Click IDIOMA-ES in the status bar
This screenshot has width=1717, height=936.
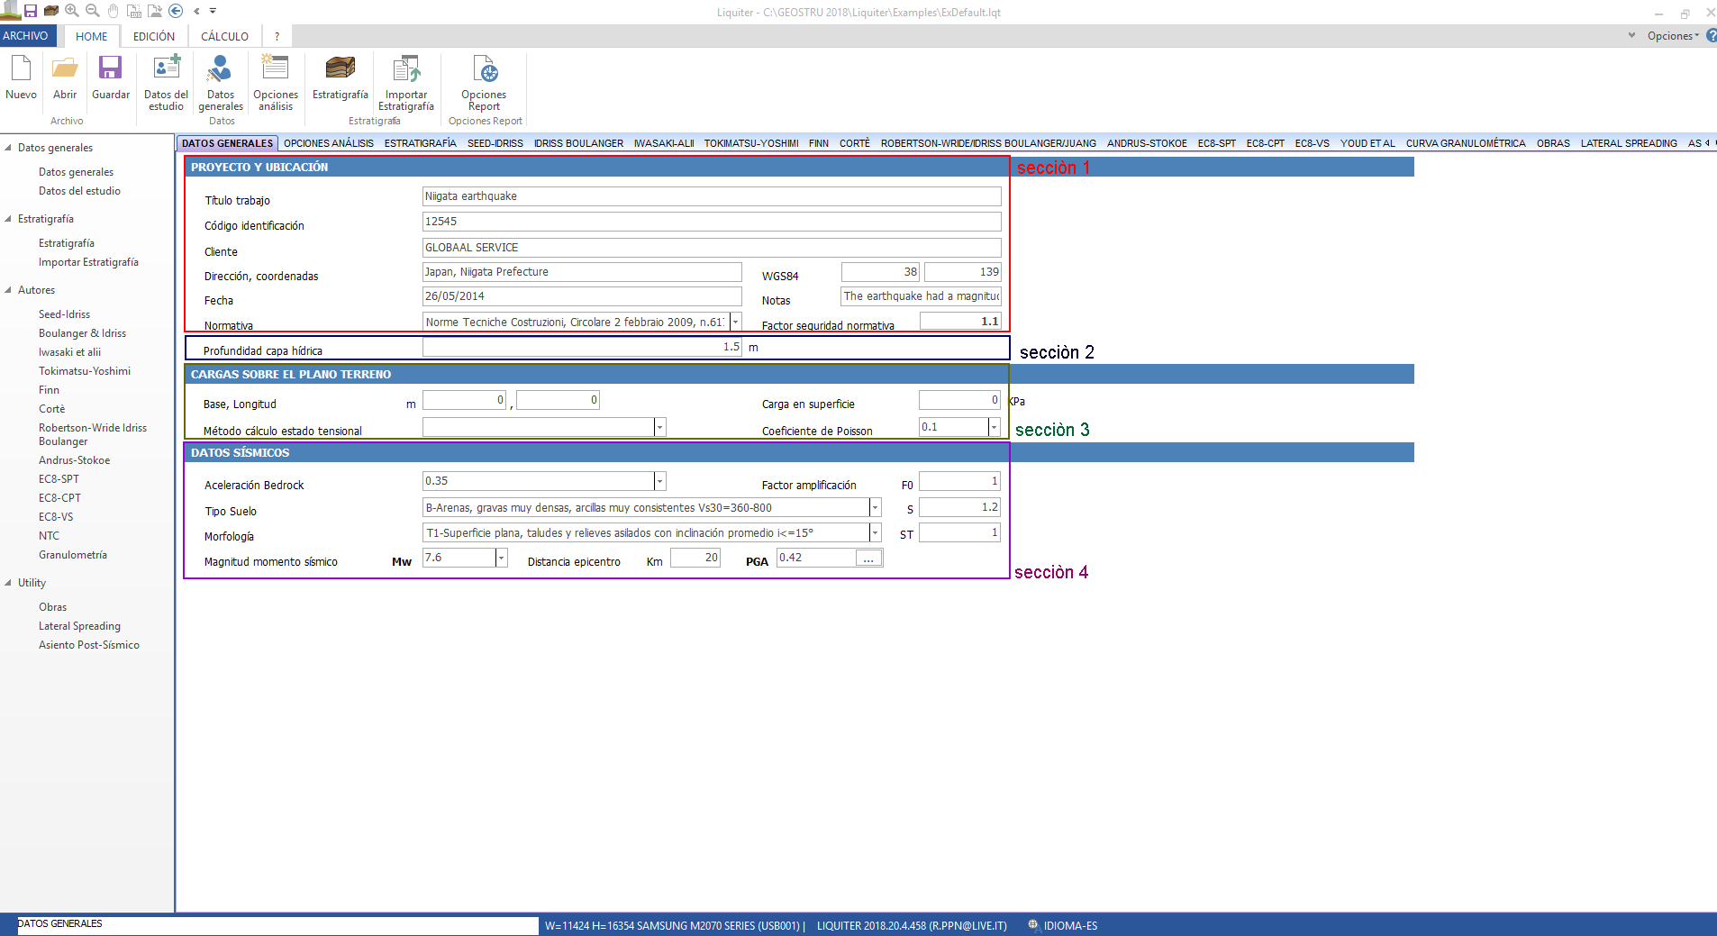point(1063,925)
